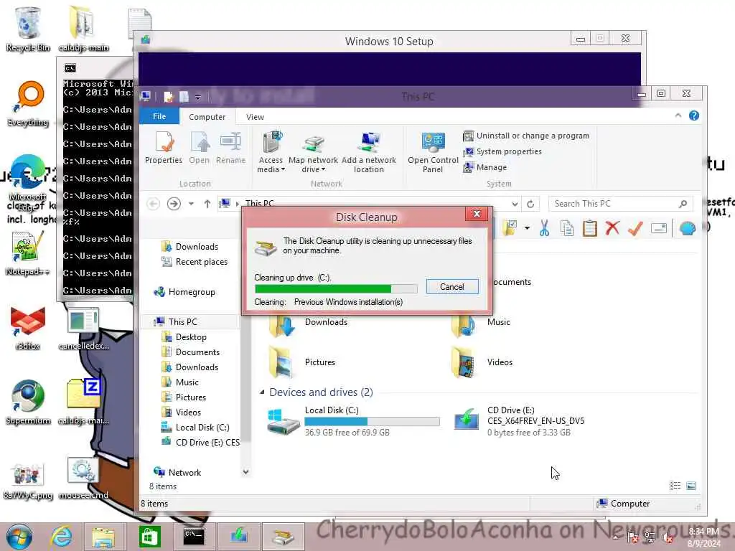Click the Search This PC field

click(619, 204)
